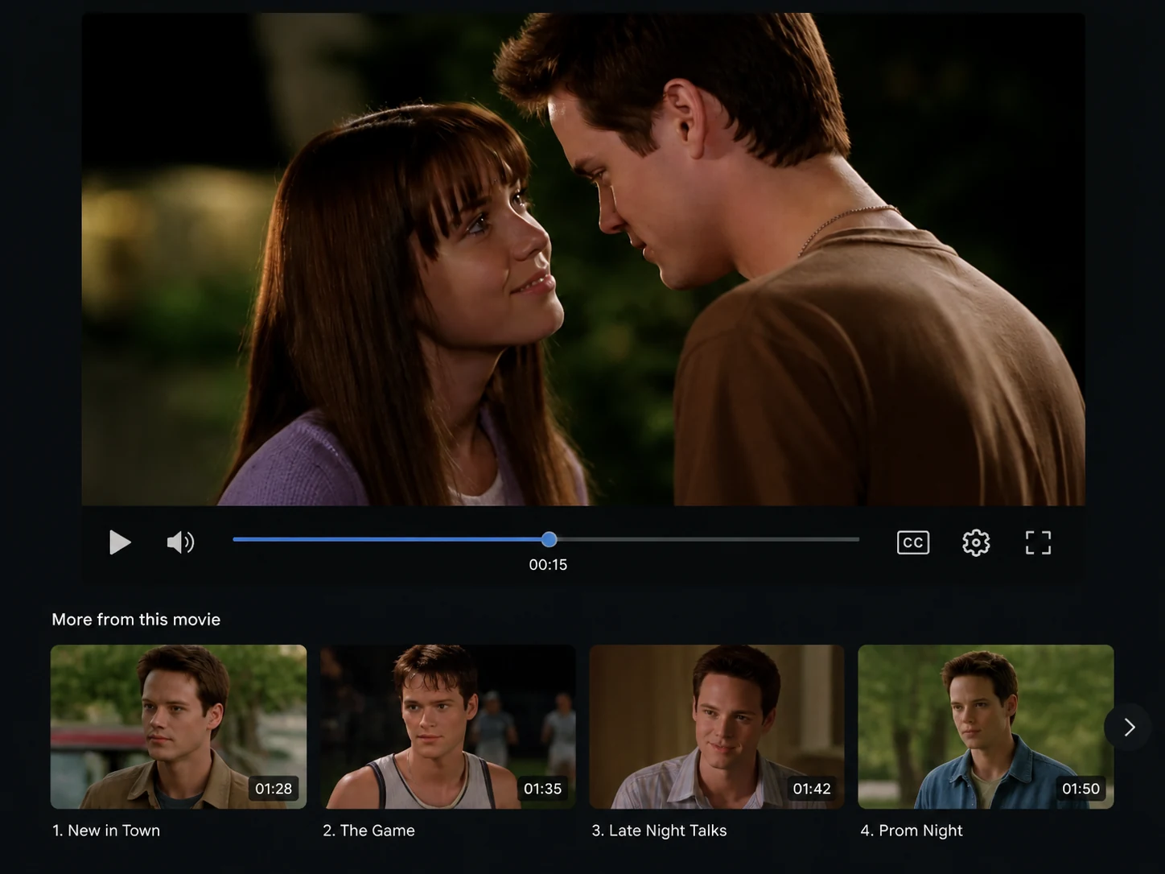Open the New in Town clip thumbnail

179,727
